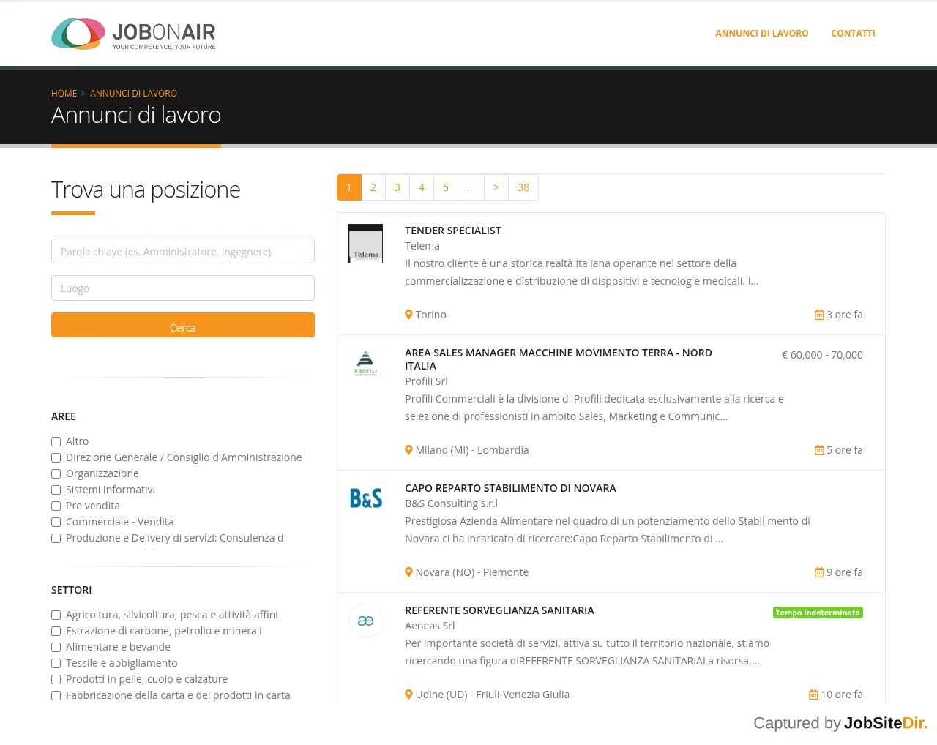The image size is (937, 745).
Task: Focus the Luogo location field
Action: pyautogui.click(x=183, y=288)
